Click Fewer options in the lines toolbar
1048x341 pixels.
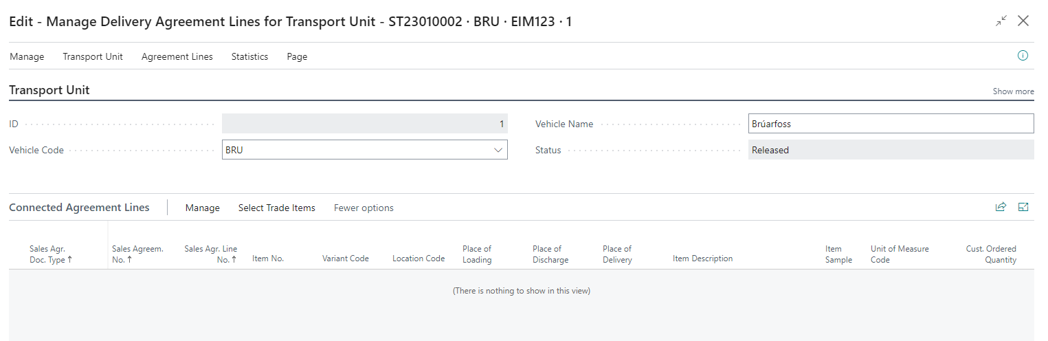click(364, 208)
